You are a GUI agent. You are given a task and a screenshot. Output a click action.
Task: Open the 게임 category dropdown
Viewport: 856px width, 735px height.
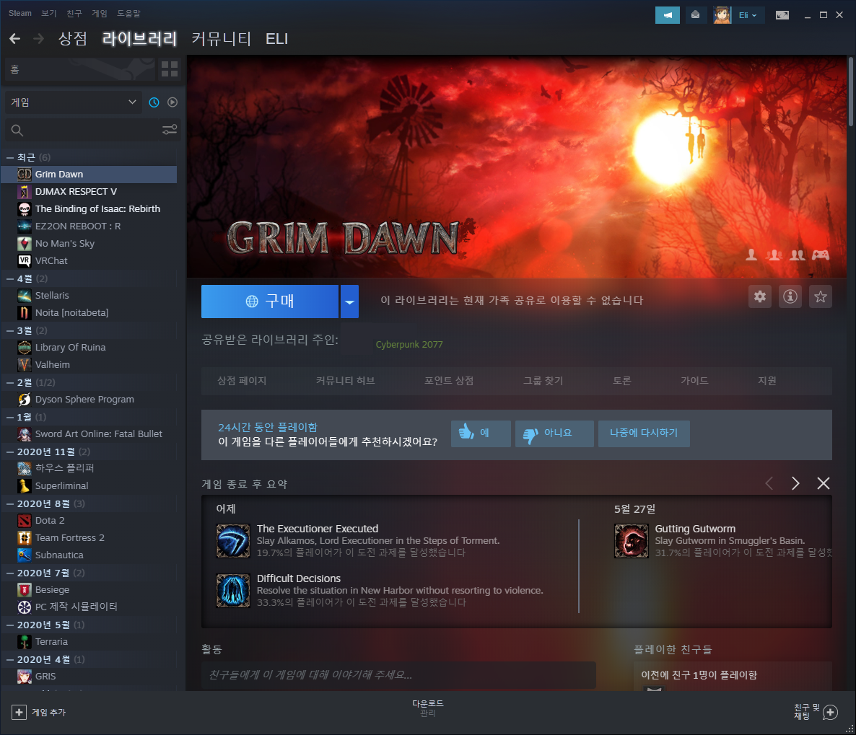pos(72,102)
